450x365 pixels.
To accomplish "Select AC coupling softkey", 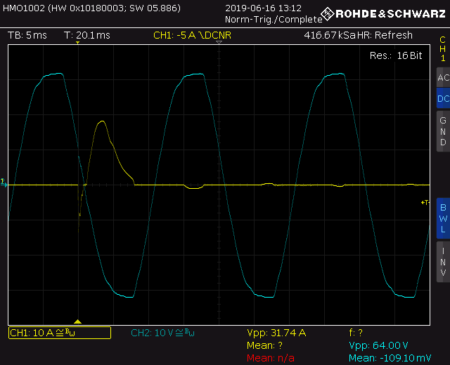I will pyautogui.click(x=444, y=77).
